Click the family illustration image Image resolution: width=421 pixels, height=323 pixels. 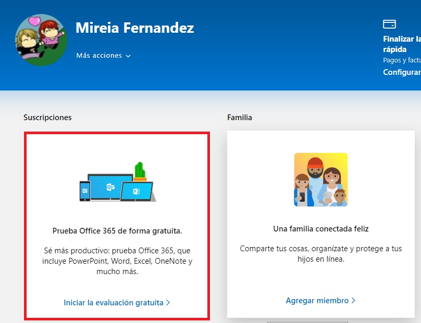click(320, 179)
